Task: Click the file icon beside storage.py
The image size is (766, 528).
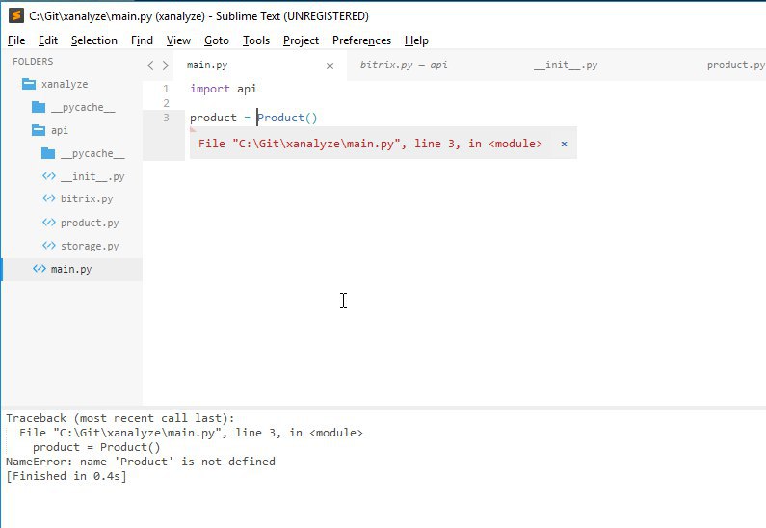Action: coord(48,246)
